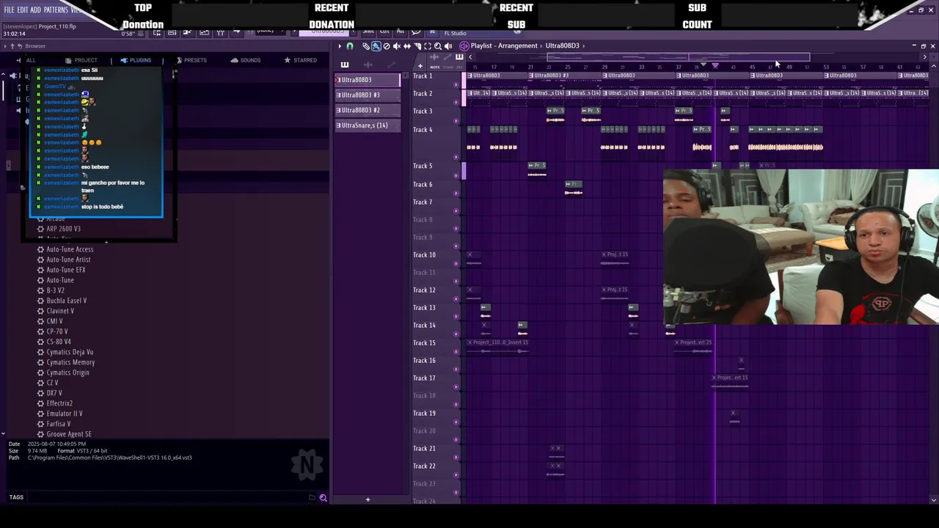
Task: Click the back arrow beside the timeline
Action: click(470, 56)
